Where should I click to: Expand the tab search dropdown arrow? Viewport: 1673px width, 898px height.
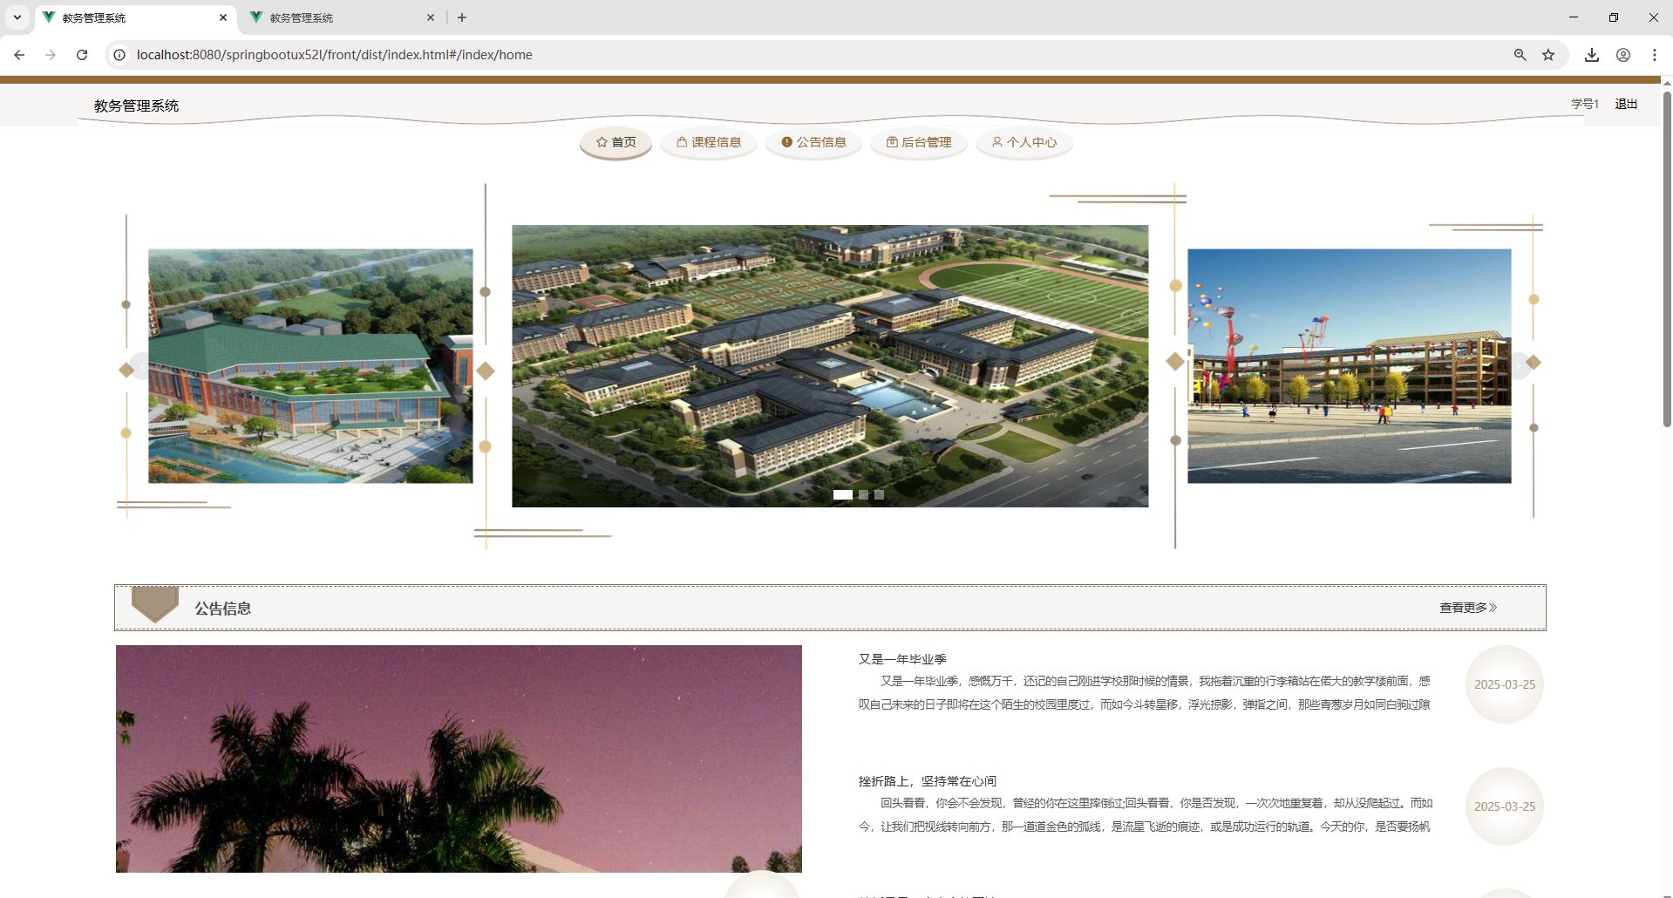point(17,17)
